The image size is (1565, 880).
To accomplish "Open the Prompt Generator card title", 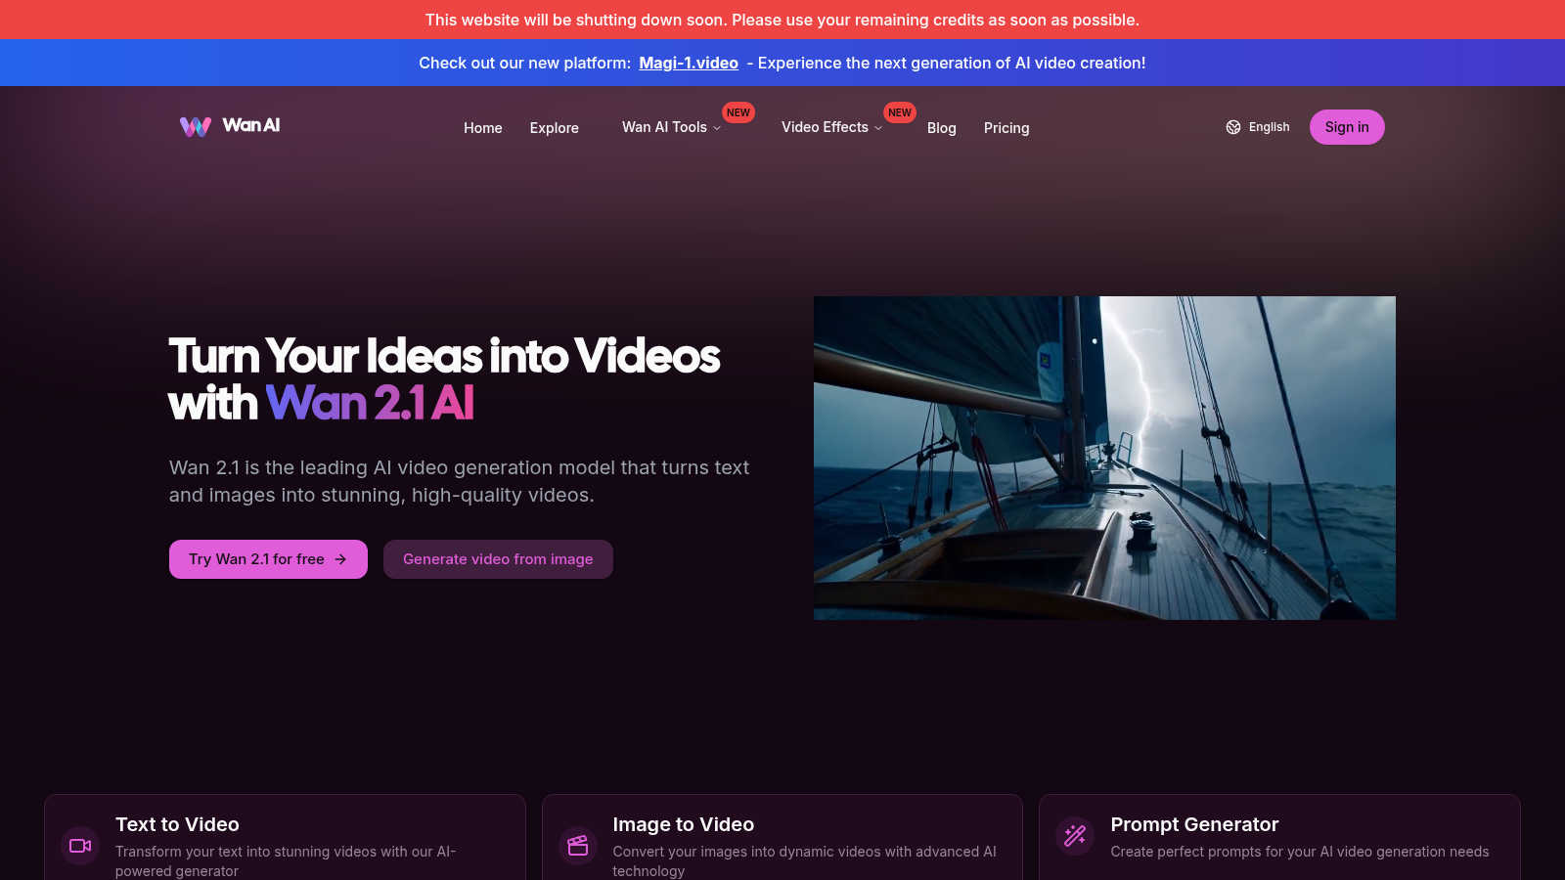I will (x=1194, y=824).
